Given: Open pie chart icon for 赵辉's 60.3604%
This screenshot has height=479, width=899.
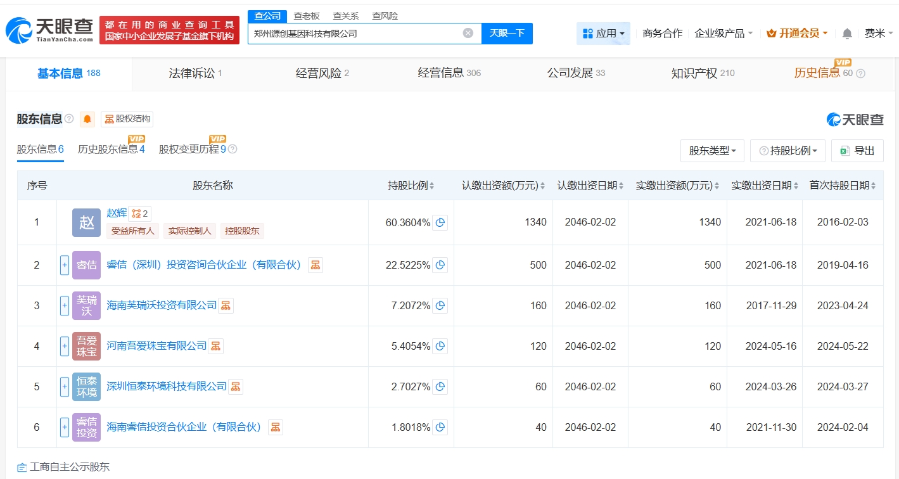Looking at the screenshot, I should coord(440,222).
